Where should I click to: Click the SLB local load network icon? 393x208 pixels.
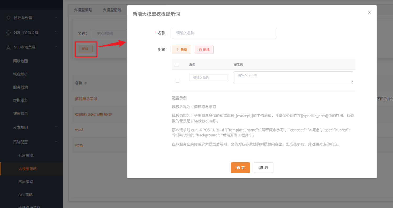pyautogui.click(x=9, y=47)
